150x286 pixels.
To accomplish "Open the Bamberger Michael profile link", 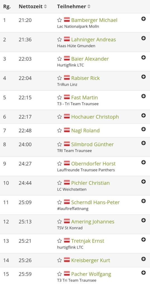I will 94,20.
